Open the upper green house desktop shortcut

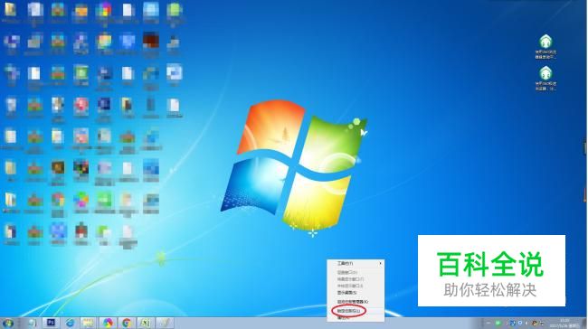tap(545, 46)
